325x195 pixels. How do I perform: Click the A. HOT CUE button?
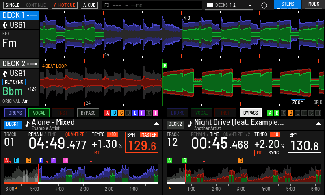pyautogui.click(x=65, y=5)
